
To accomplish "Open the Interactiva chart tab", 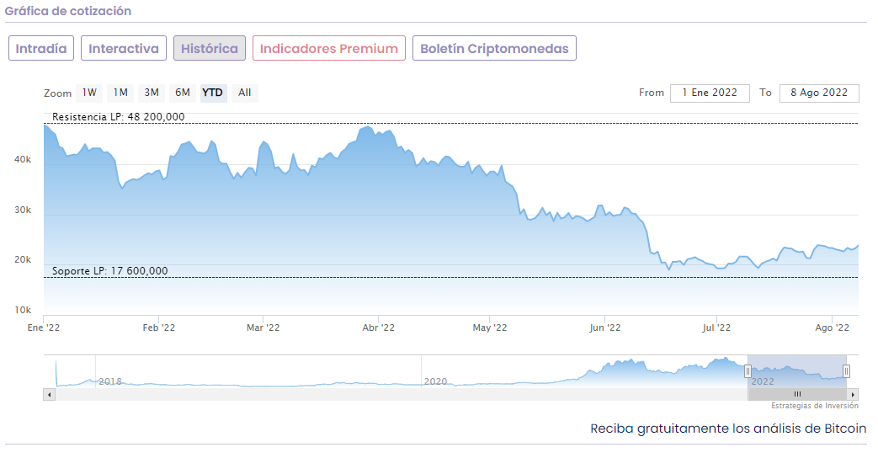I will (x=124, y=48).
